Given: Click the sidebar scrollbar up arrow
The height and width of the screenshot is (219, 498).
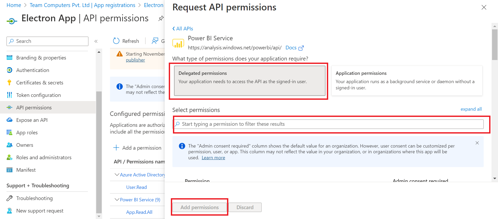Looking at the screenshot, I should point(99,52).
